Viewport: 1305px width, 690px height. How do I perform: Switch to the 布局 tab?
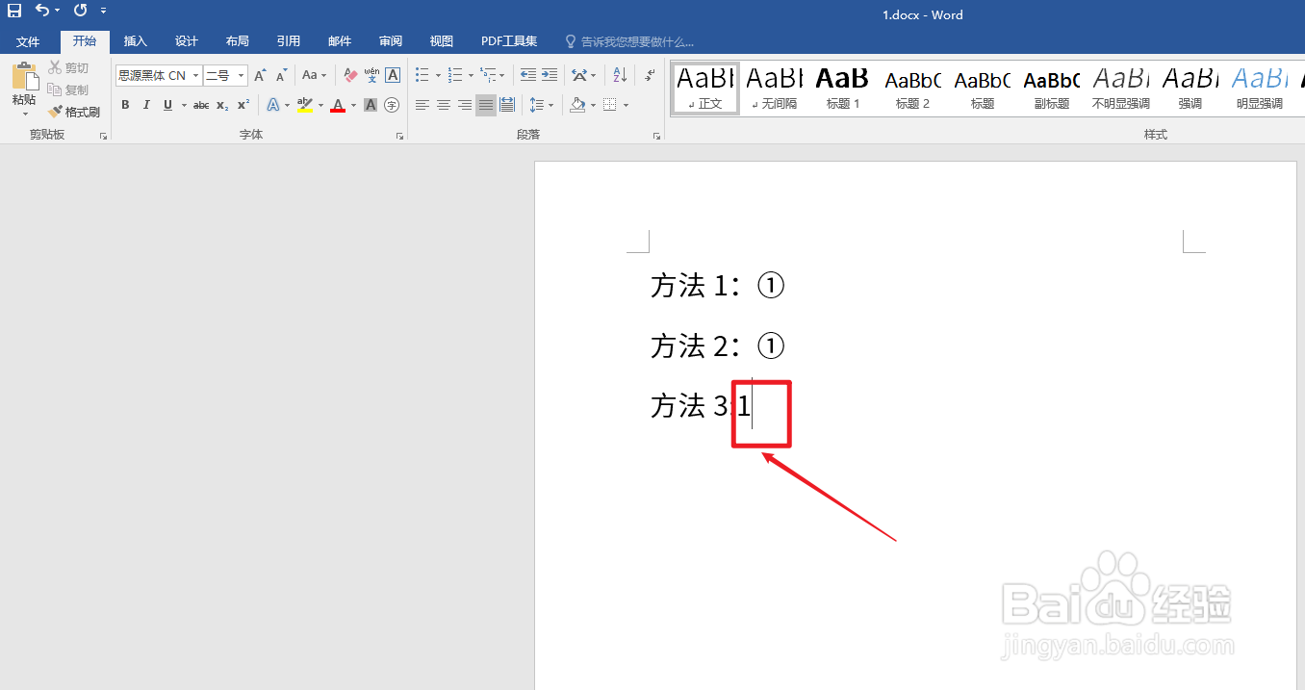pos(238,41)
